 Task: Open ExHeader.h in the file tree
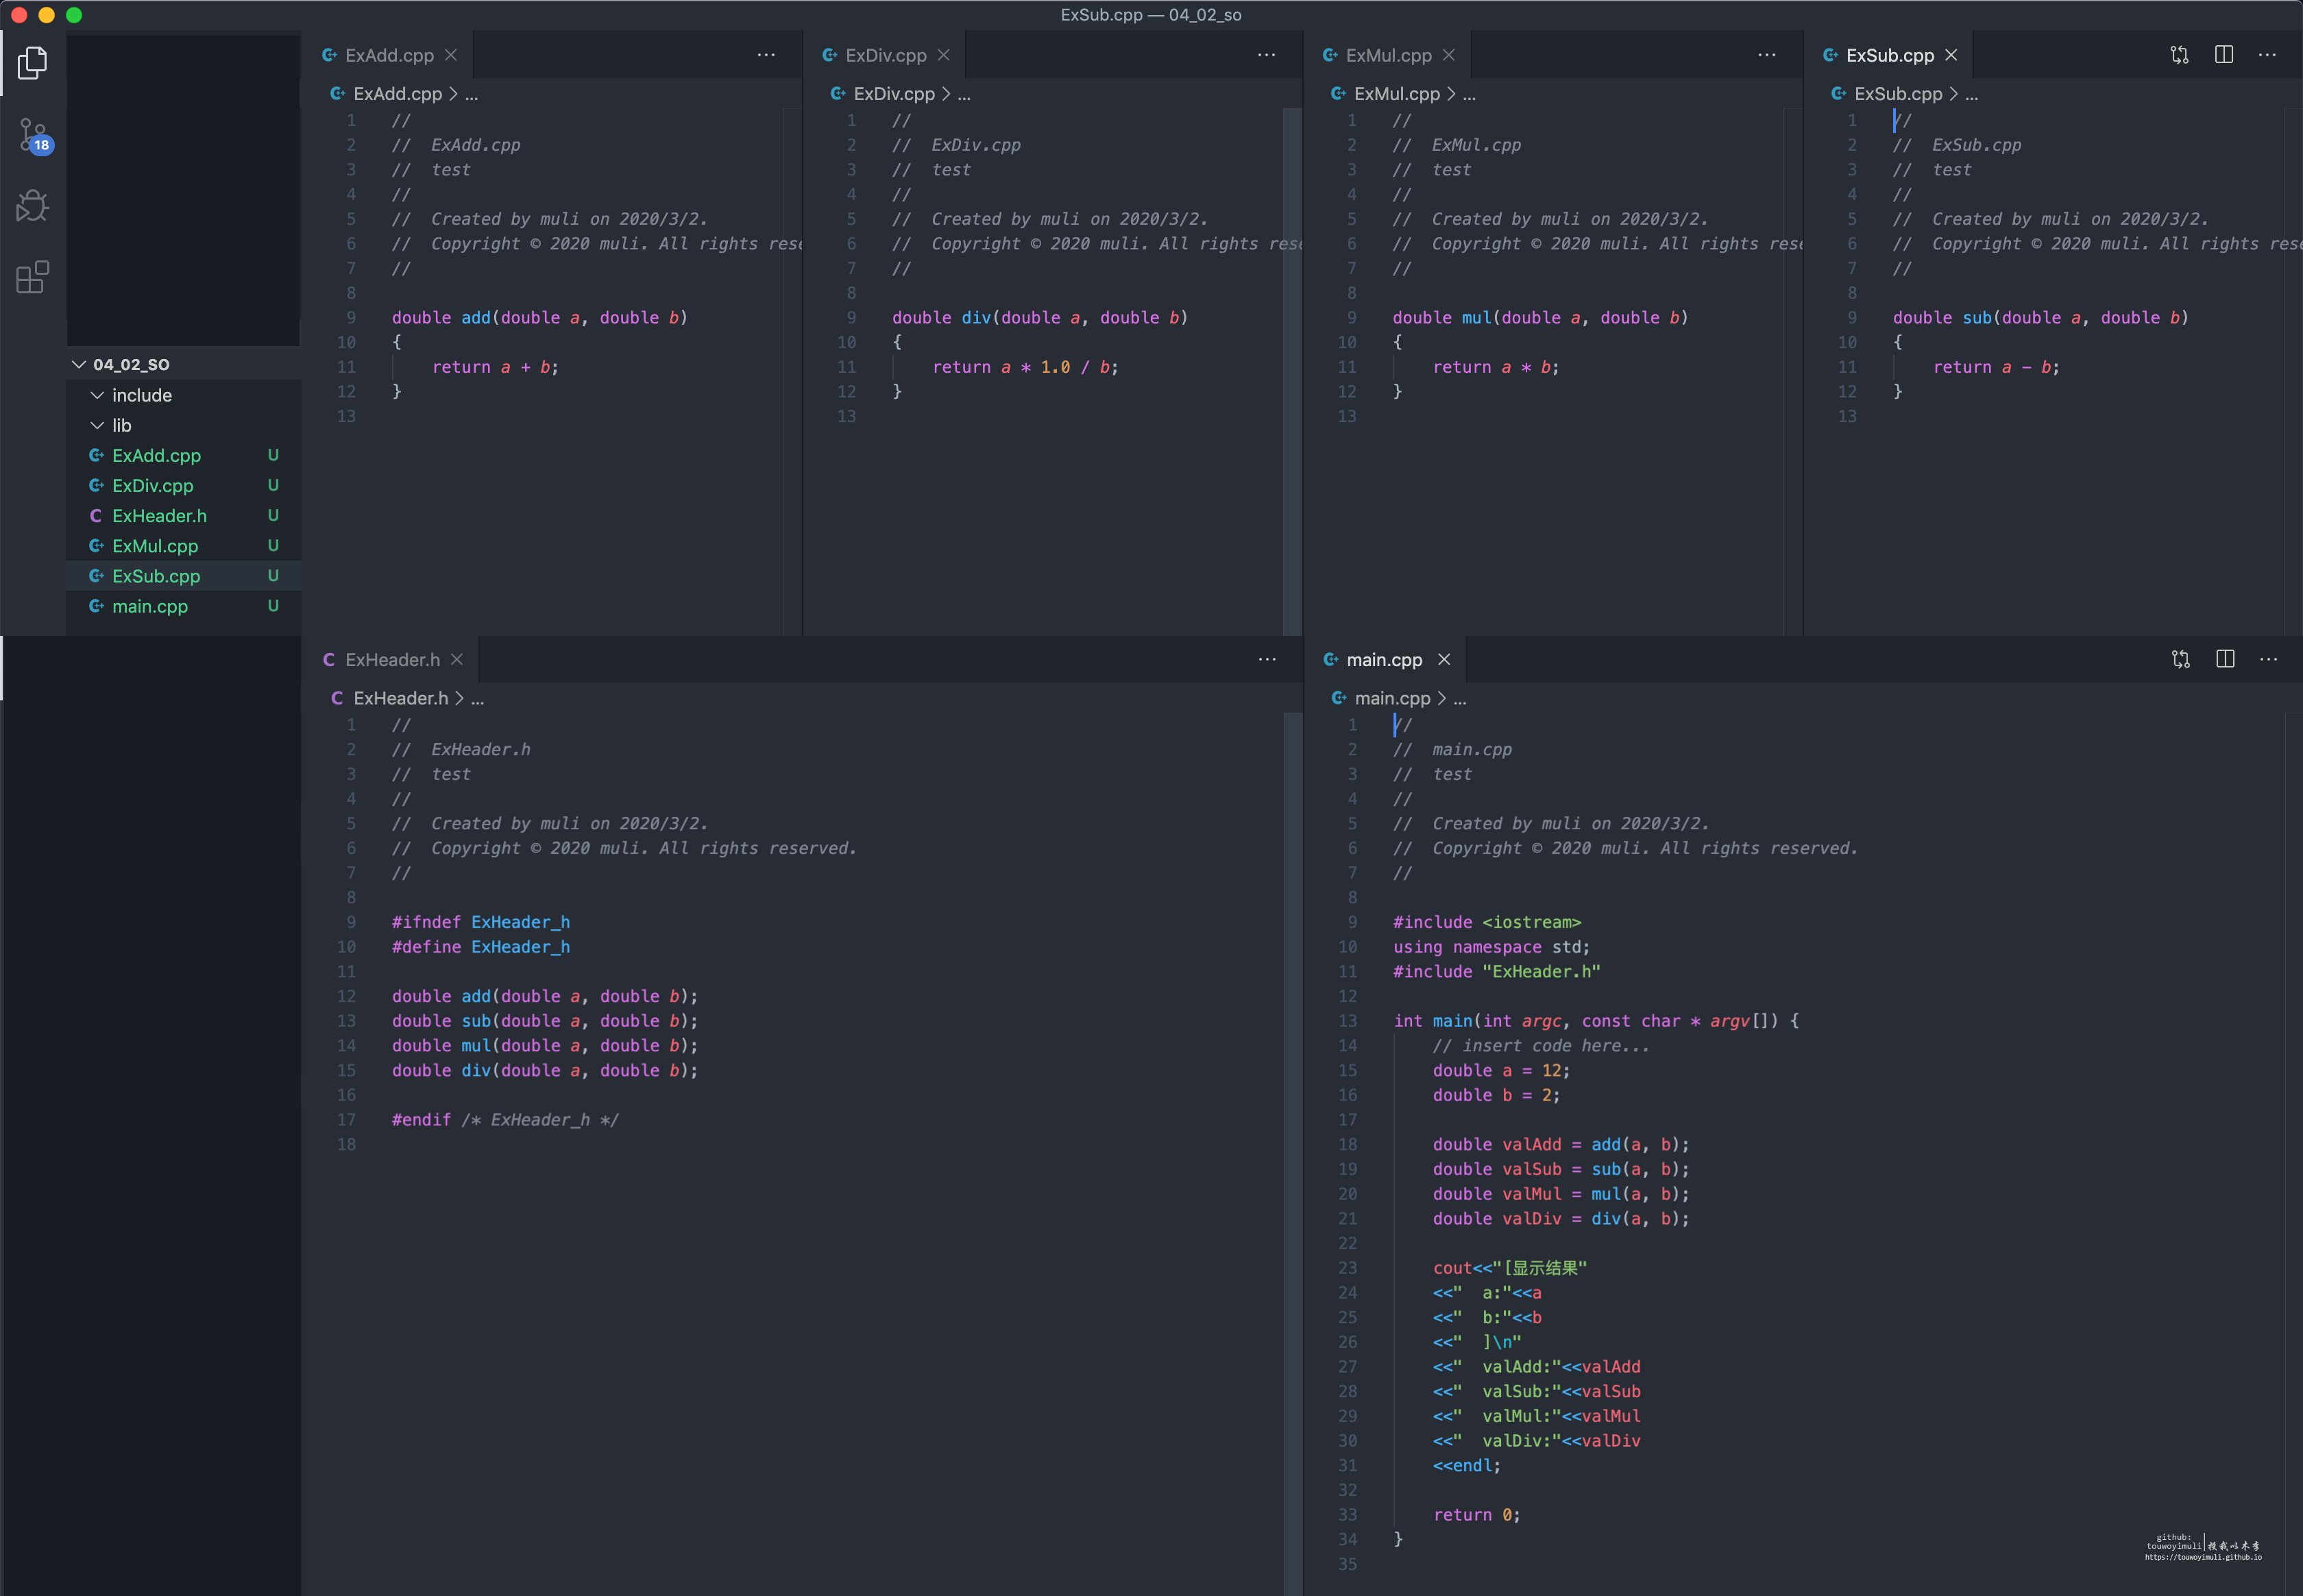click(159, 516)
